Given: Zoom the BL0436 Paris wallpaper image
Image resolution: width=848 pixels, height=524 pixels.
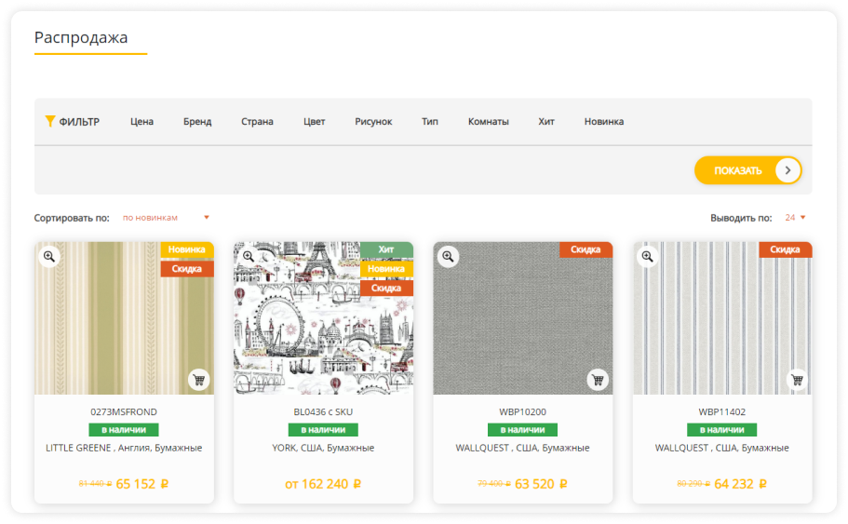Looking at the screenshot, I should pyautogui.click(x=249, y=256).
